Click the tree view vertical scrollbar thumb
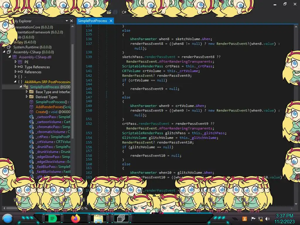Screen dimensions: 300x225 click(72, 91)
